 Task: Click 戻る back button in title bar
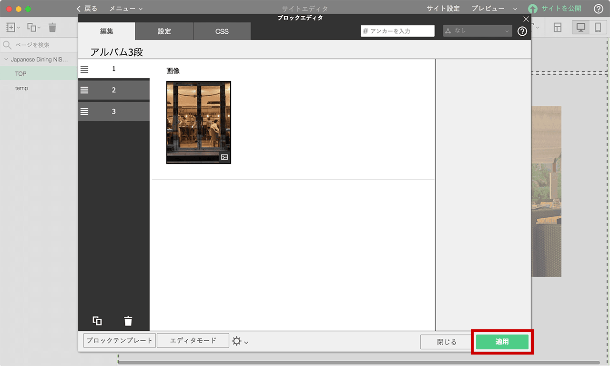click(87, 9)
